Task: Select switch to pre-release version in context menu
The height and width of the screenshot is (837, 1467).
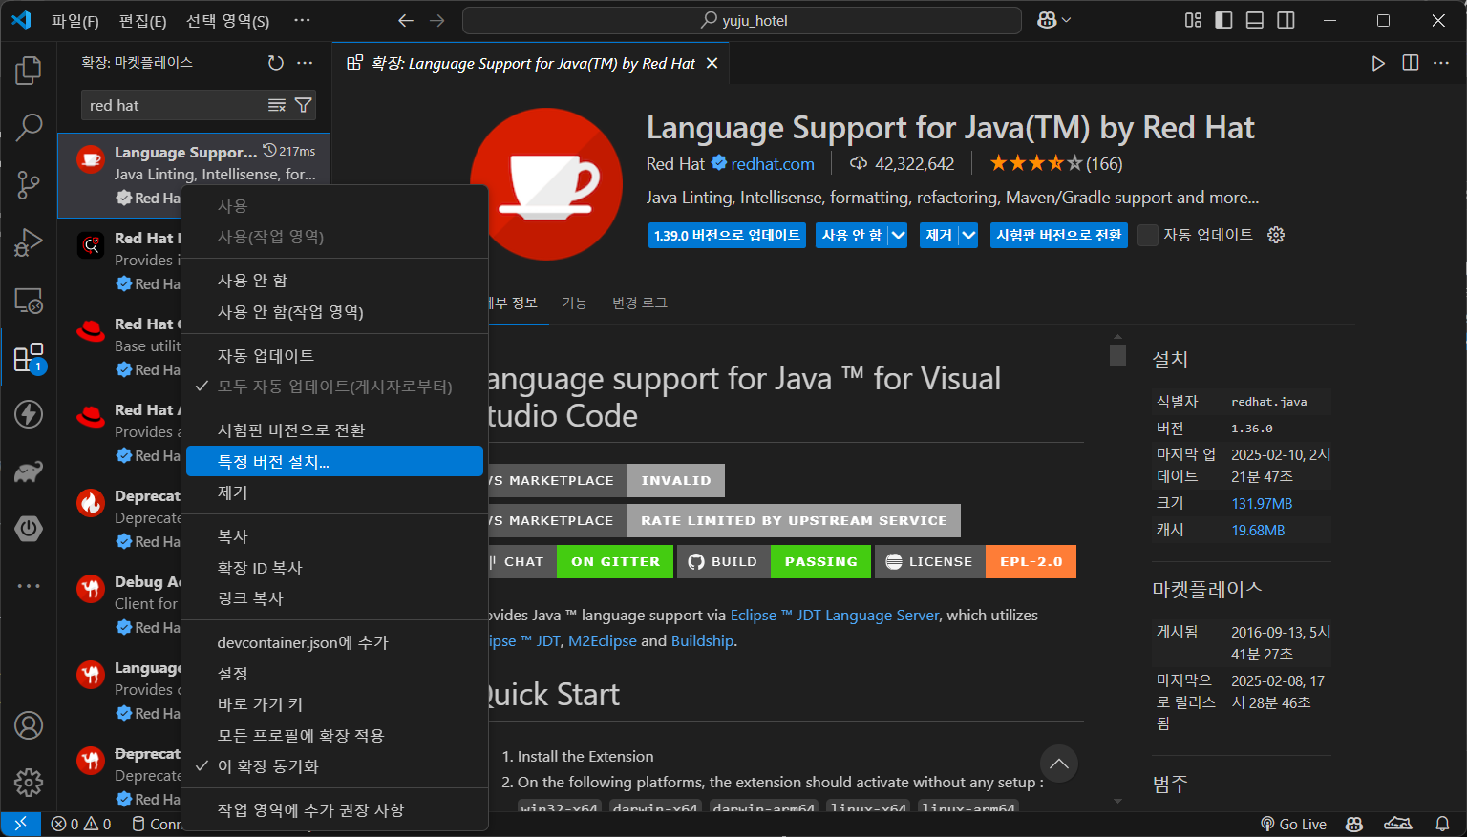Action: click(334, 430)
